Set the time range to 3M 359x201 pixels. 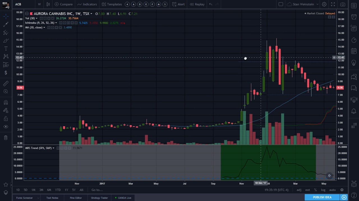click(41, 190)
